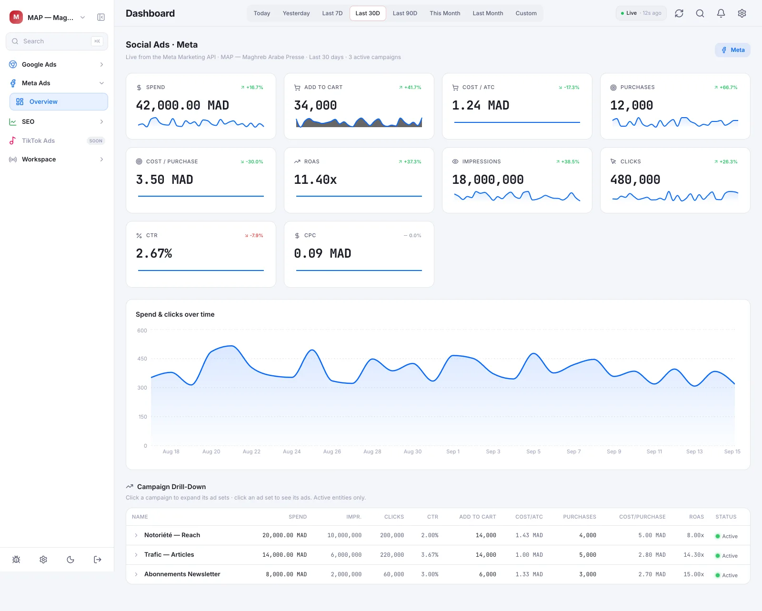The image size is (762, 611).
Task: Click the Campaign Drill-Down trend icon
Action: (x=130, y=487)
